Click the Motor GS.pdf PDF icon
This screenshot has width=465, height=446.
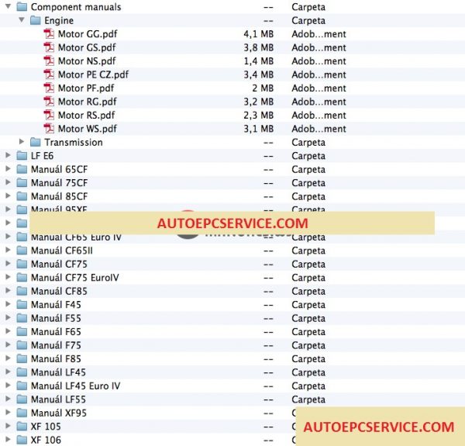click(49, 47)
